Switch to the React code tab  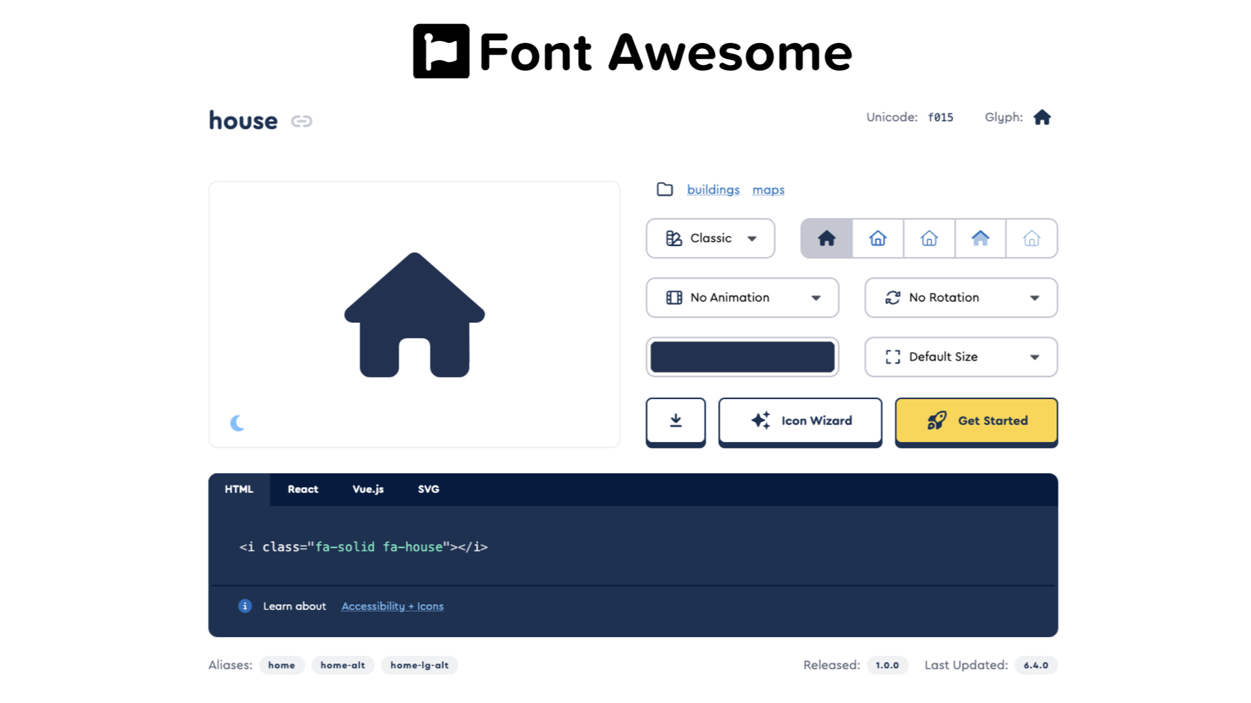(303, 489)
